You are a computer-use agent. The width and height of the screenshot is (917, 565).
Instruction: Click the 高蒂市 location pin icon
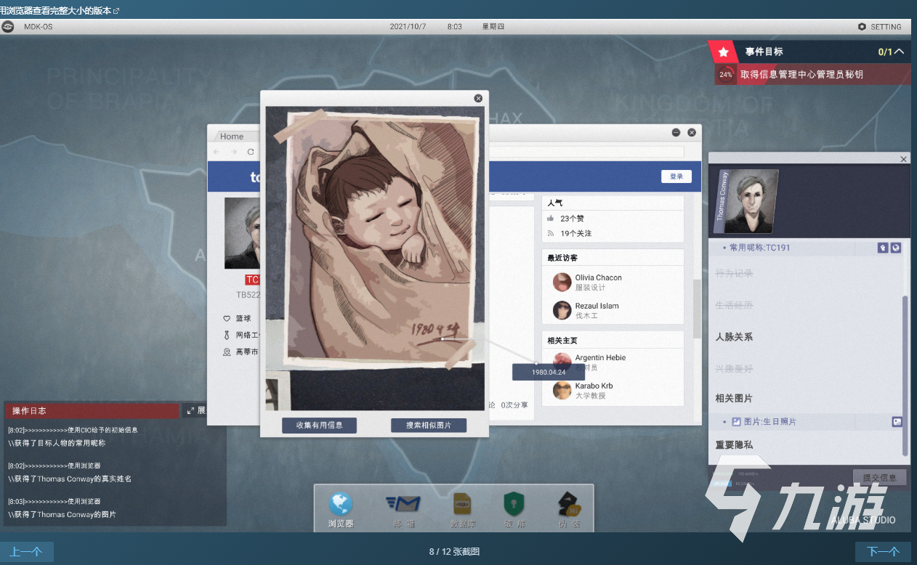tap(227, 352)
